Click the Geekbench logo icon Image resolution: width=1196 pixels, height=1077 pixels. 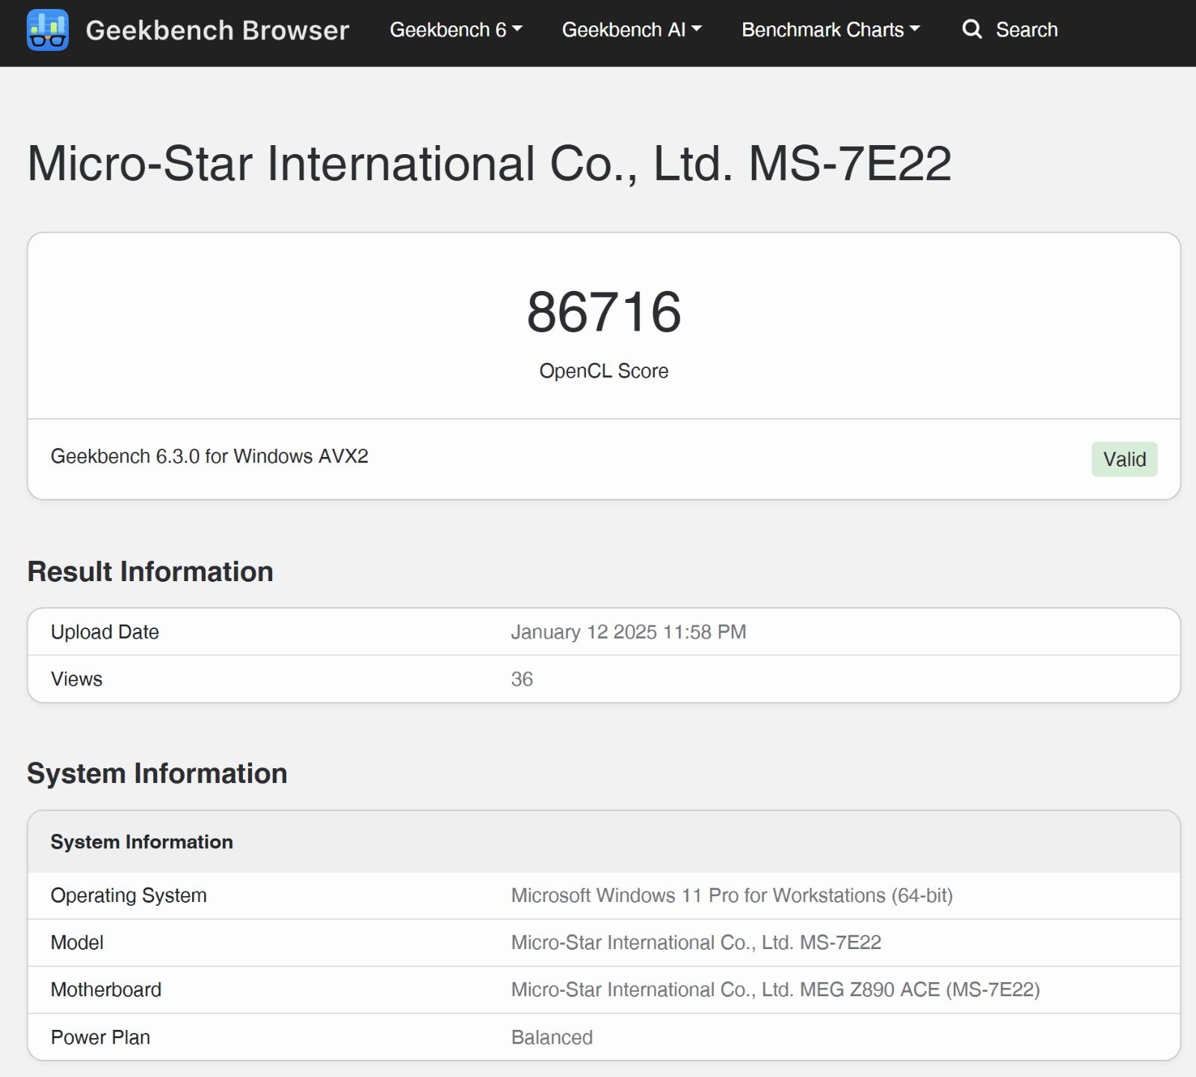point(48,30)
